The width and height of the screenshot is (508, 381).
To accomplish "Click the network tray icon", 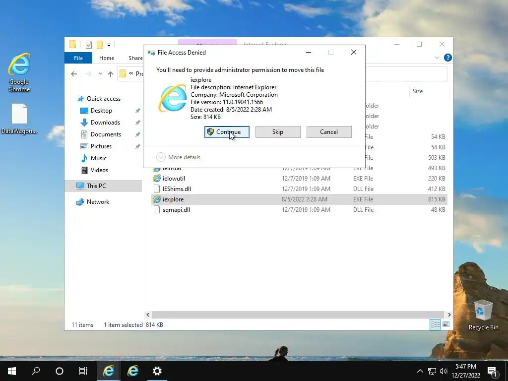I will (432, 371).
